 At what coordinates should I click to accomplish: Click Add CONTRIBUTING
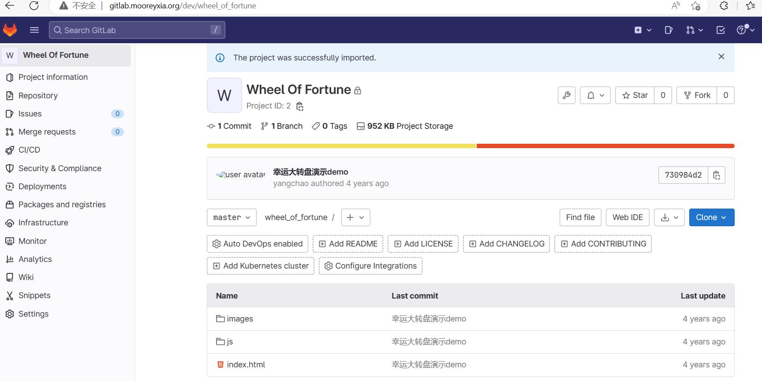click(x=603, y=244)
